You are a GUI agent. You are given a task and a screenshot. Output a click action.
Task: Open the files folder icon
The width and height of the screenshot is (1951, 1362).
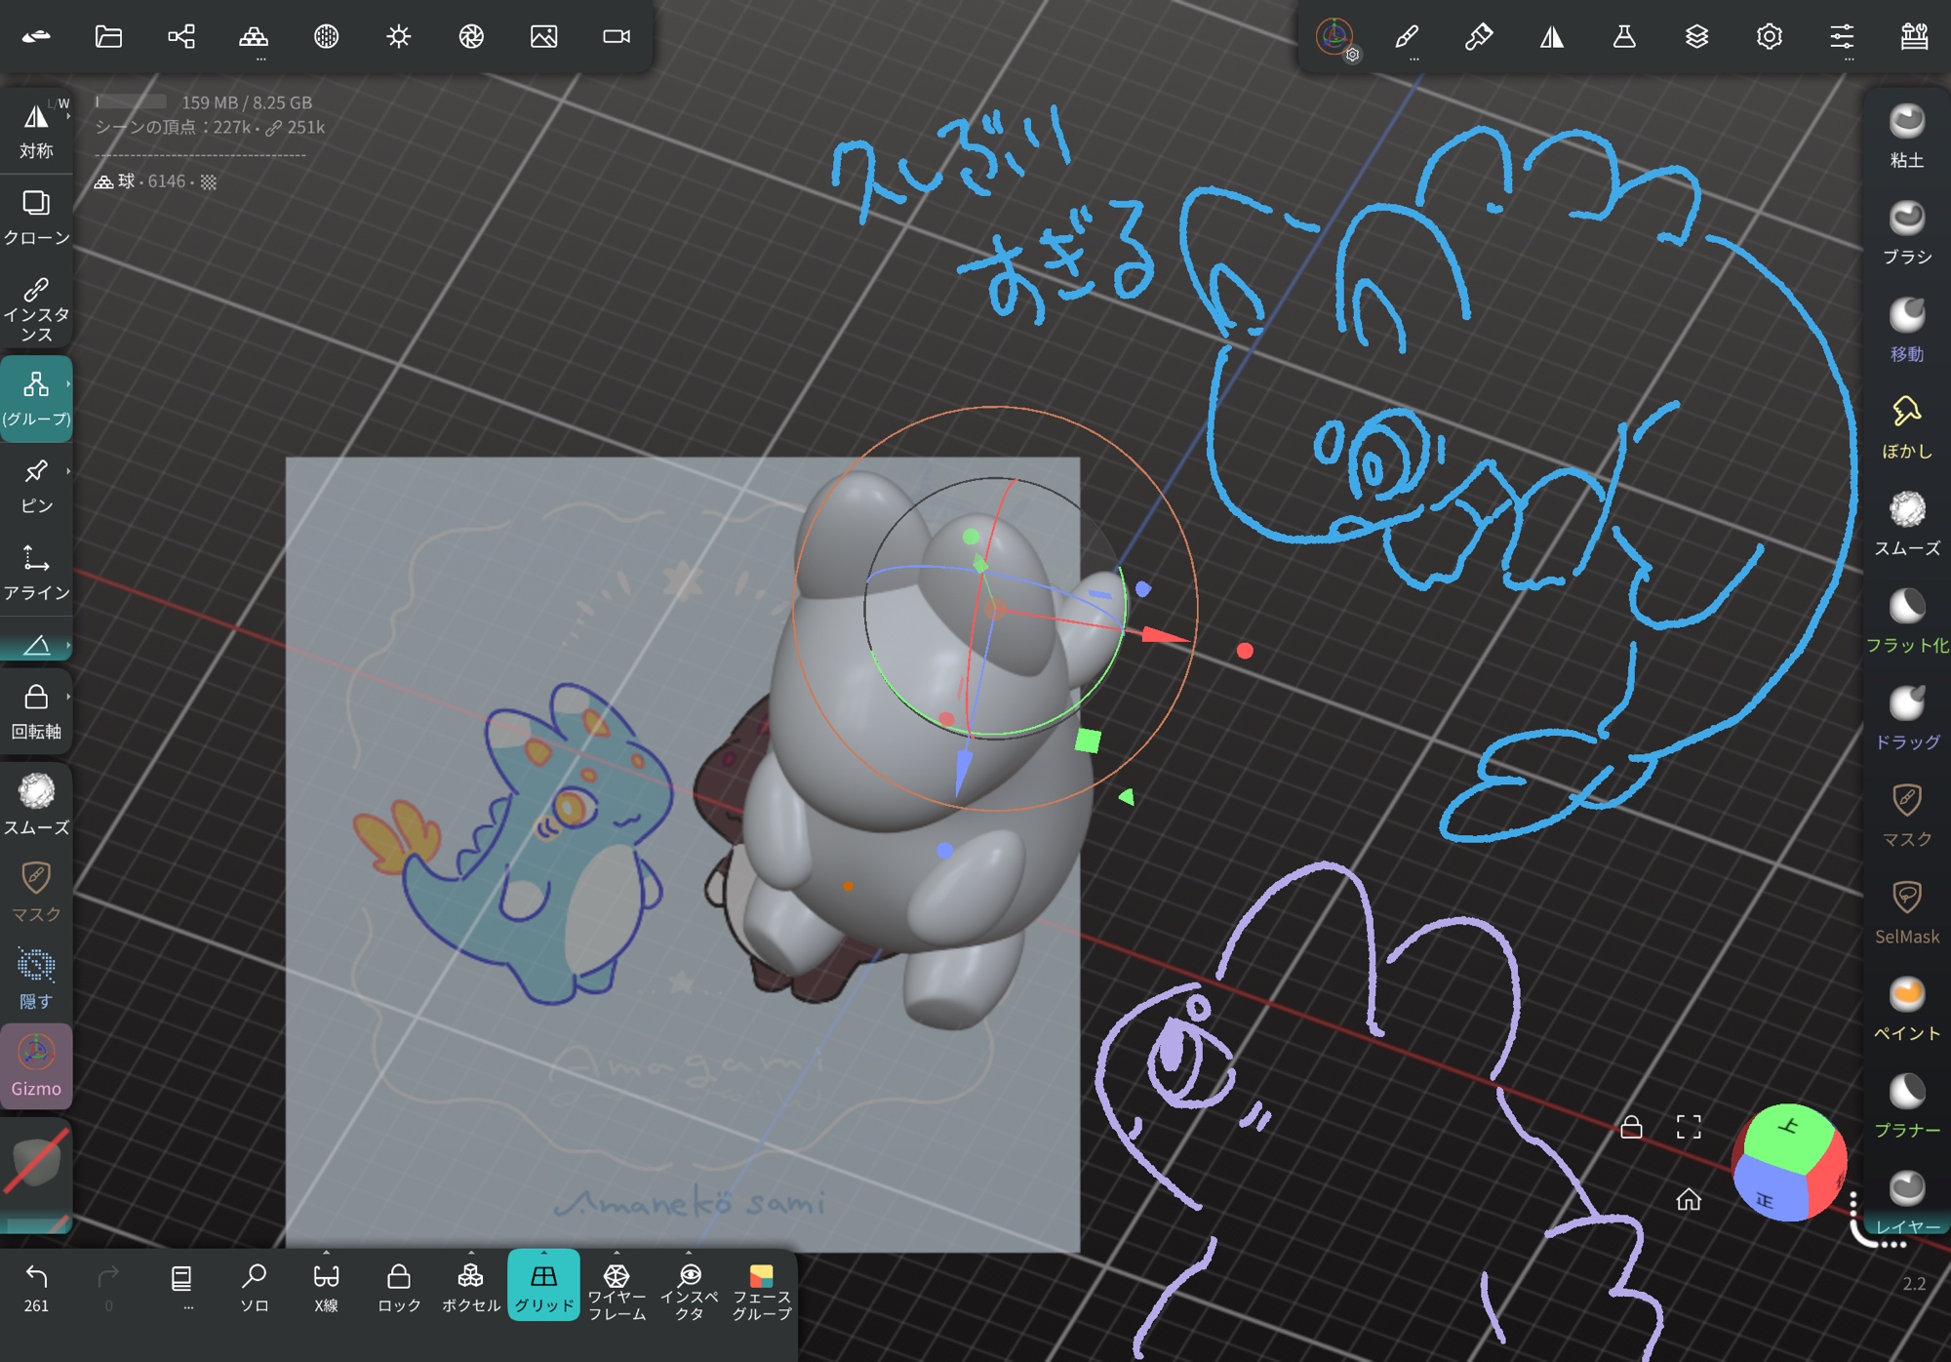click(x=108, y=37)
